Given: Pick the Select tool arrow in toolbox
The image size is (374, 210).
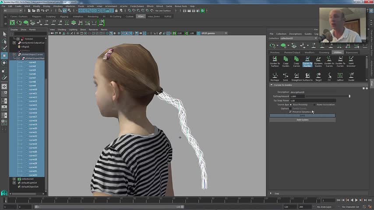Looking at the screenshot, I should point(4,34).
